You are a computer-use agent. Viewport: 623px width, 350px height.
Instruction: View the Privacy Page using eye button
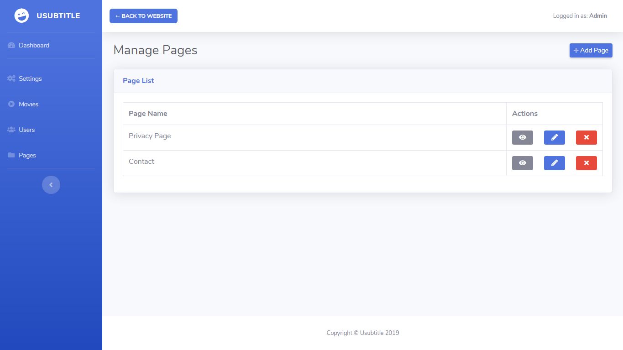point(522,137)
